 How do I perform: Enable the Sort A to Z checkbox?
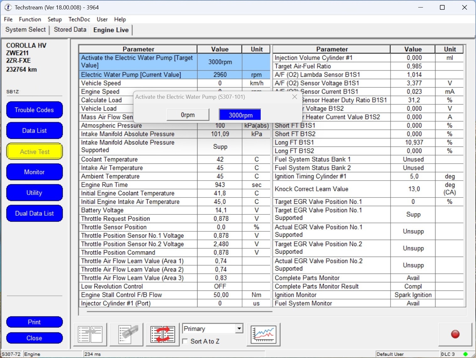[185, 341]
